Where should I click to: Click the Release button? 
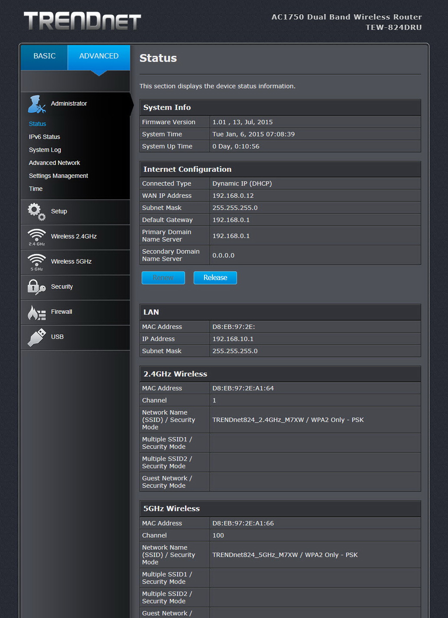(x=215, y=278)
